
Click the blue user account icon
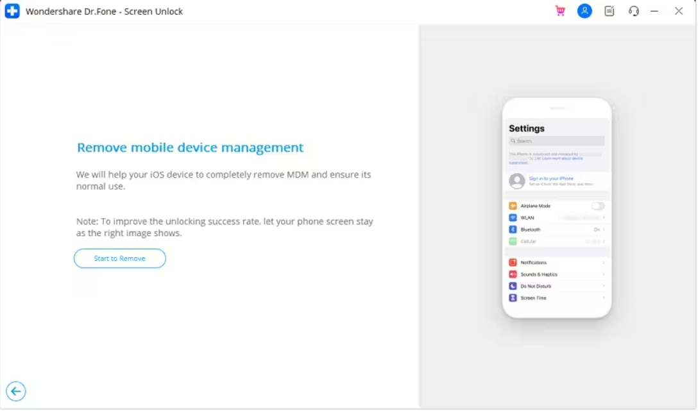(584, 11)
